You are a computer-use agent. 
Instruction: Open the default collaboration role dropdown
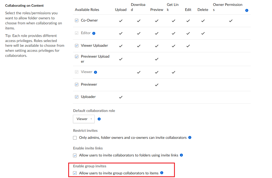point(84,119)
